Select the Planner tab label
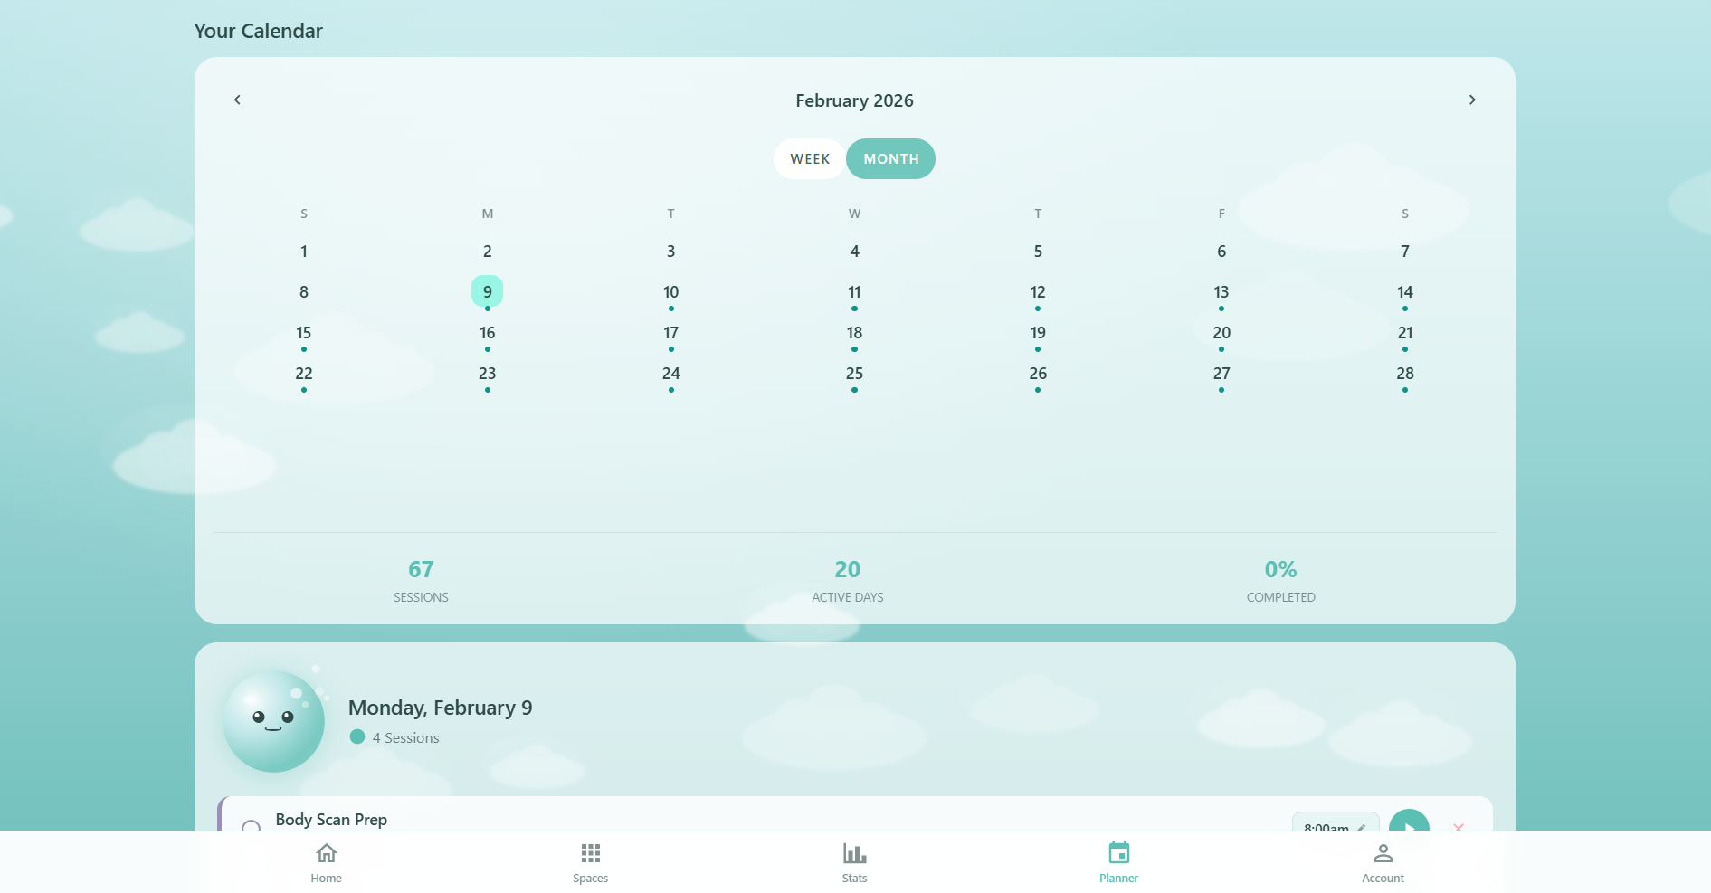The width and height of the screenshot is (1711, 893). (1118, 878)
